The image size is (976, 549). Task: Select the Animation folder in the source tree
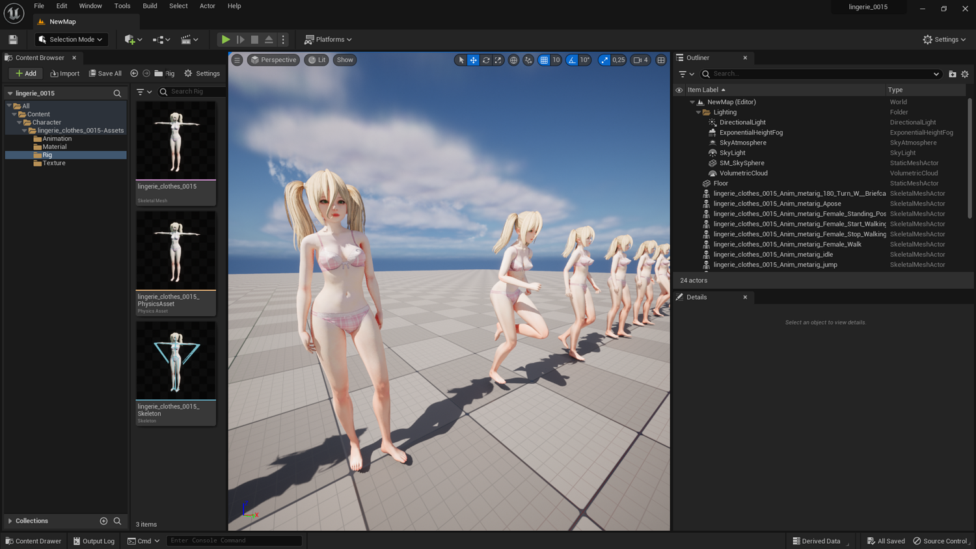57,139
